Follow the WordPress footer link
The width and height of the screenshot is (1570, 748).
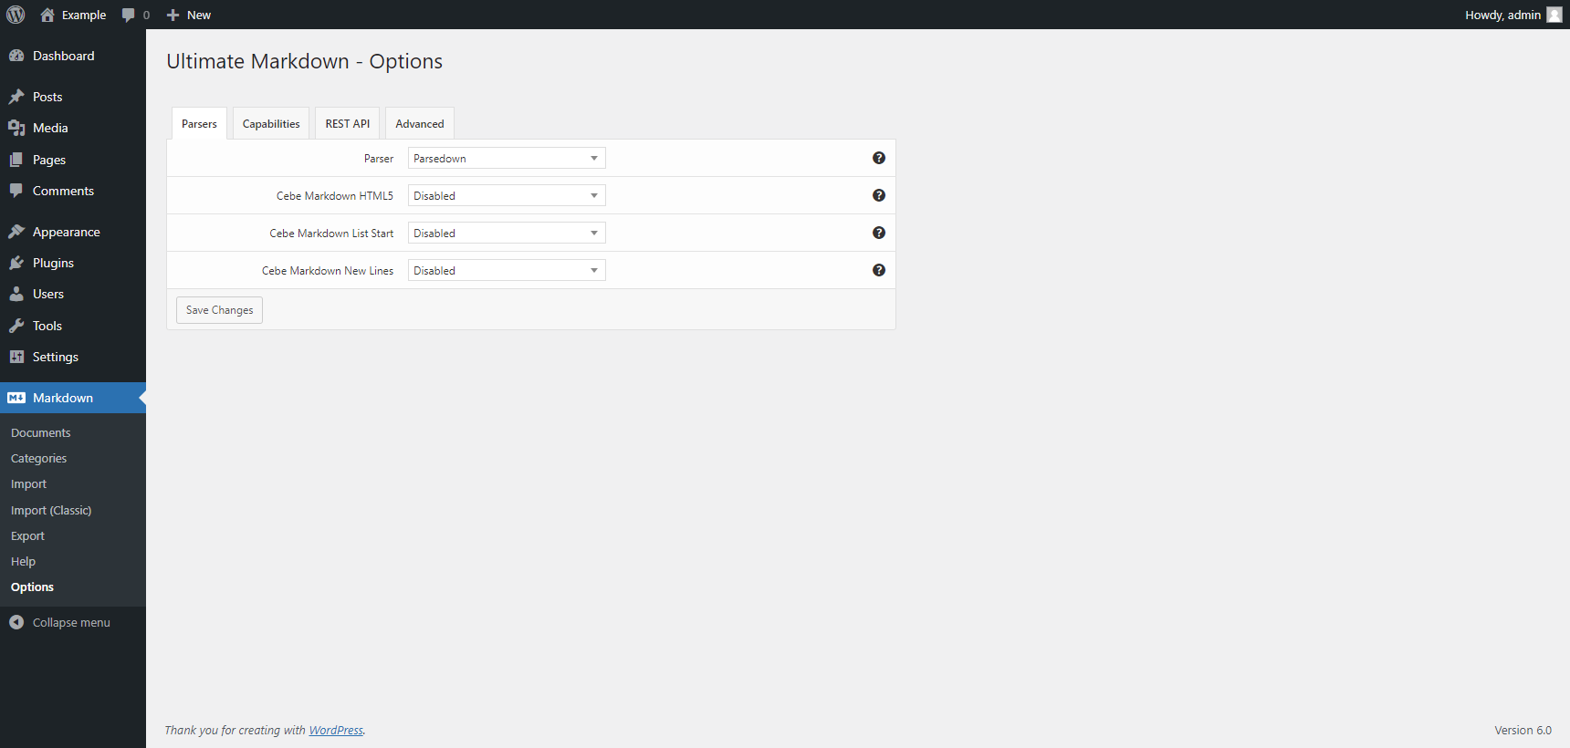coord(336,730)
